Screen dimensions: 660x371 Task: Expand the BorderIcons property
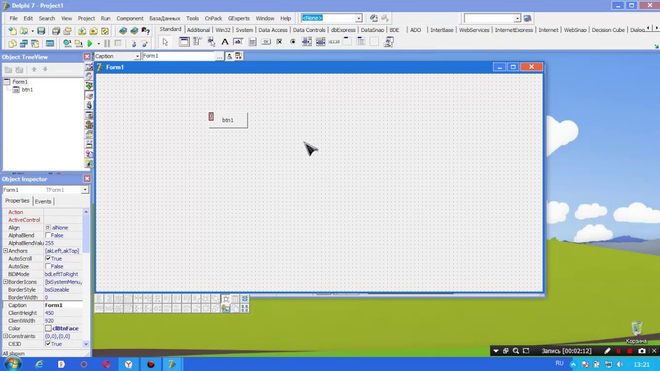coord(6,282)
